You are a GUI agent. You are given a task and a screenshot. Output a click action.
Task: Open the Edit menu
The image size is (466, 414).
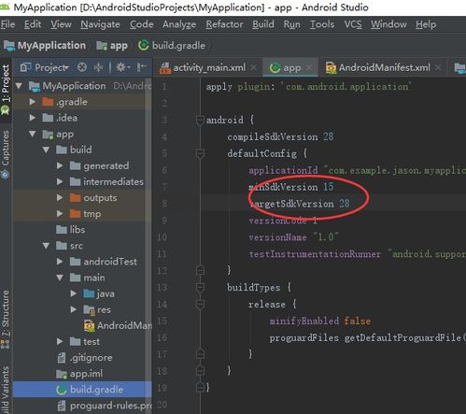coord(33,24)
